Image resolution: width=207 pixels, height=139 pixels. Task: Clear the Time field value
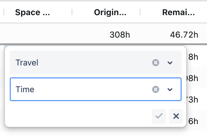[156, 89]
